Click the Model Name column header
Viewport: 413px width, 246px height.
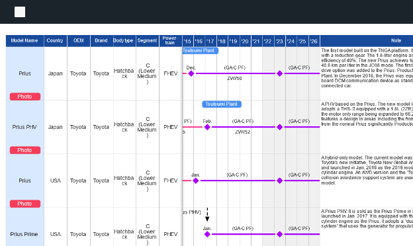click(24, 41)
